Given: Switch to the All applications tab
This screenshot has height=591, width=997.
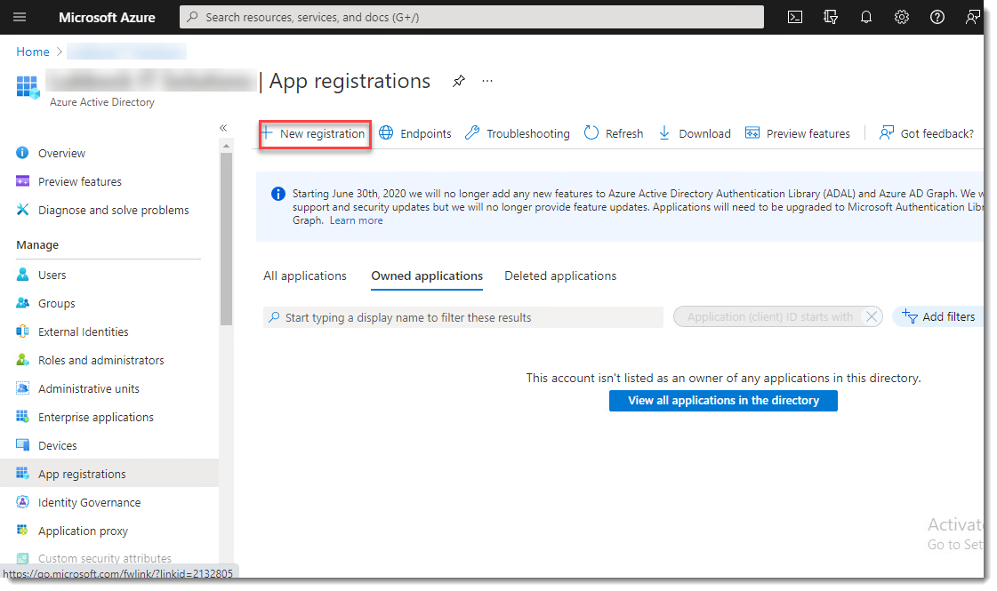Looking at the screenshot, I should click(x=304, y=276).
